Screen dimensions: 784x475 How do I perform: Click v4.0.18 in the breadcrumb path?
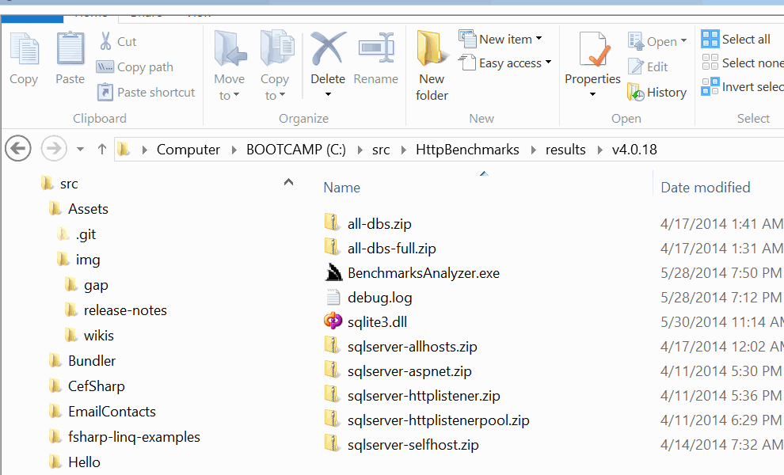tap(634, 150)
